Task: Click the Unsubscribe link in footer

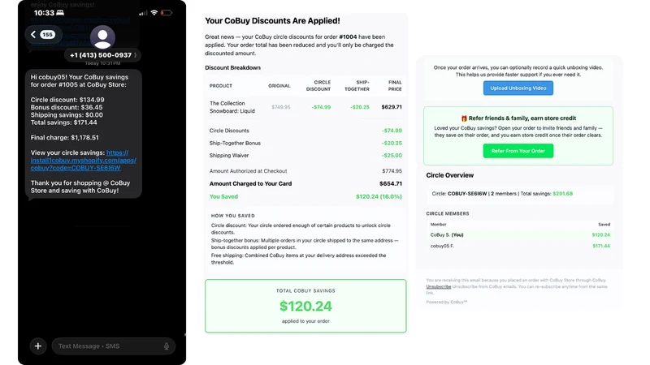Action: point(438,286)
